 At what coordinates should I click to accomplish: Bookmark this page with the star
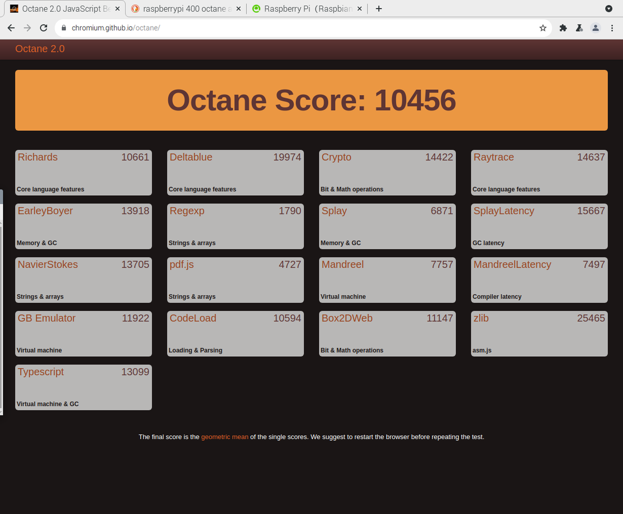(x=543, y=28)
